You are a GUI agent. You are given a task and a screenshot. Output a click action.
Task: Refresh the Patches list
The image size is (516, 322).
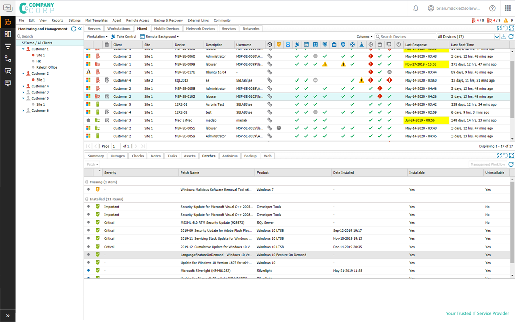pyautogui.click(x=511, y=164)
